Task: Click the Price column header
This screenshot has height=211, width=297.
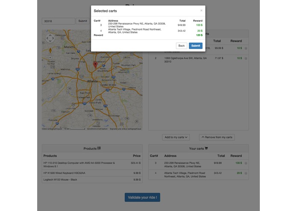Action: pos(137,156)
